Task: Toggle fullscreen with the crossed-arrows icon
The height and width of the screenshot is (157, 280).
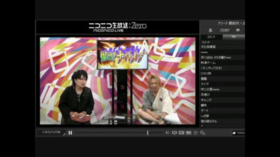Action: (x=174, y=133)
